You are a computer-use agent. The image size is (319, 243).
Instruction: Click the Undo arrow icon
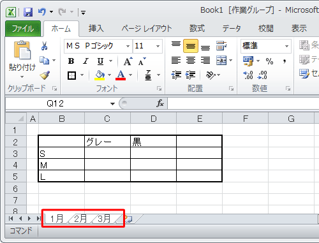click(x=42, y=11)
